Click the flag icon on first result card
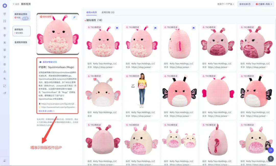 (117, 28)
